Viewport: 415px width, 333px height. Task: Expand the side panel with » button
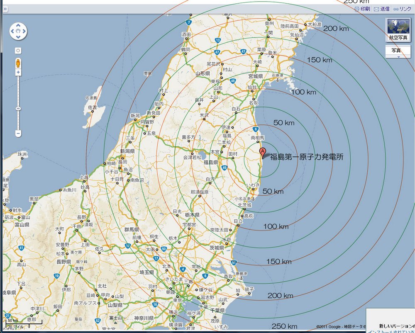(5, 9)
